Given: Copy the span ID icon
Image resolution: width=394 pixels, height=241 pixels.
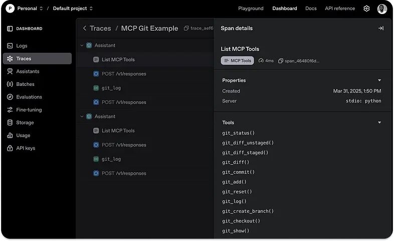Looking at the screenshot, I should [280, 61].
